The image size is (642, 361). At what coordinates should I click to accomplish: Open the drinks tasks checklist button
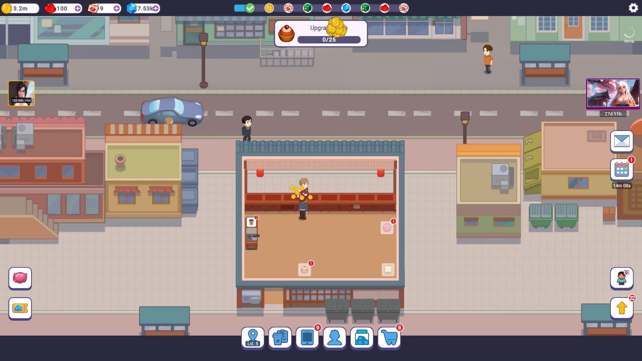coord(280,338)
